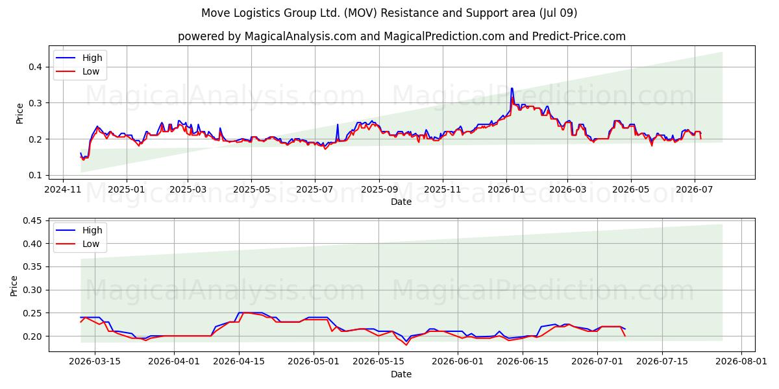Click the '2025-09' x-axis label

(x=378, y=190)
